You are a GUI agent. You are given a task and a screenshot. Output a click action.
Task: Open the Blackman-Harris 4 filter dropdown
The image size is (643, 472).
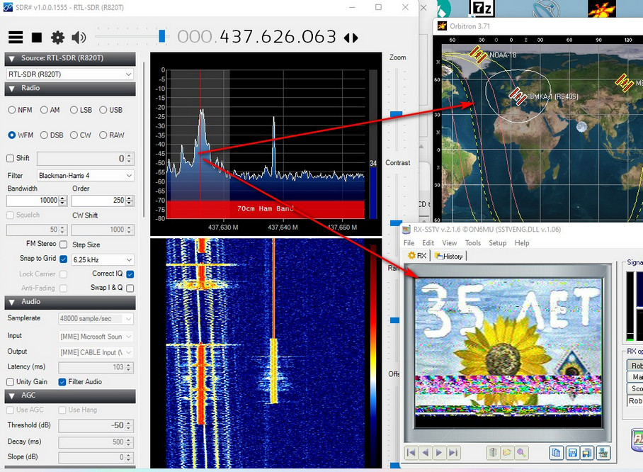pos(85,176)
